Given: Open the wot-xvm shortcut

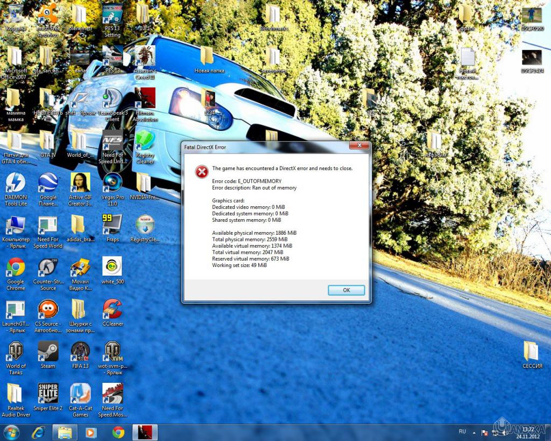Looking at the screenshot, I should click(112, 358).
